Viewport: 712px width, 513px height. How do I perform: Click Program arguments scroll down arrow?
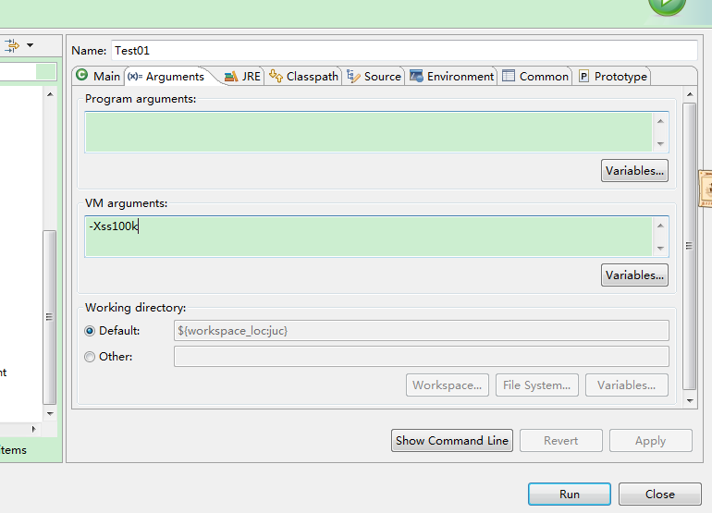660,144
